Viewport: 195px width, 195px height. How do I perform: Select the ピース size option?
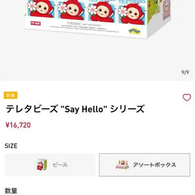50,165
